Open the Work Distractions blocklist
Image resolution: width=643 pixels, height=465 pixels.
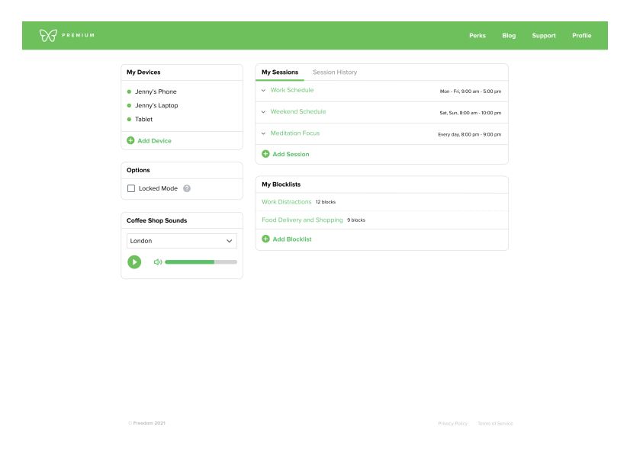[x=286, y=202]
